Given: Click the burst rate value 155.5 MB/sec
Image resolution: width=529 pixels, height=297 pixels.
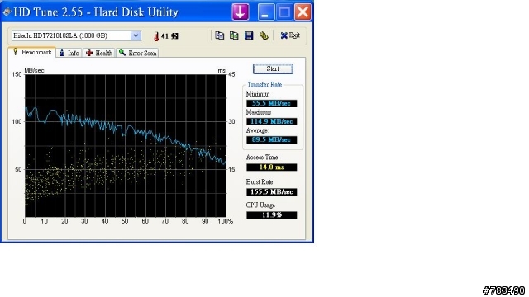Looking at the screenshot, I should (272, 192).
